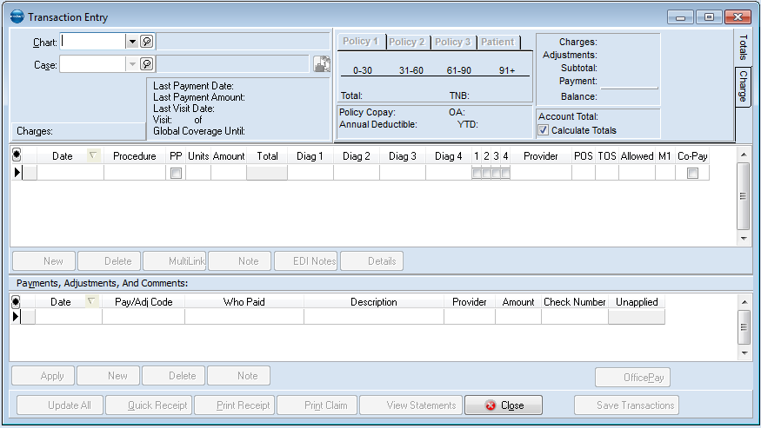Image resolution: width=761 pixels, height=428 pixels.
Task: Click the Procedure column header
Action: coord(135,155)
